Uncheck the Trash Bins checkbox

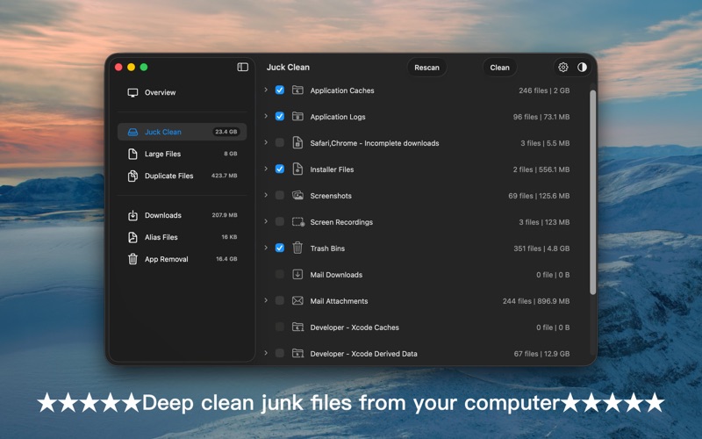pyautogui.click(x=280, y=248)
